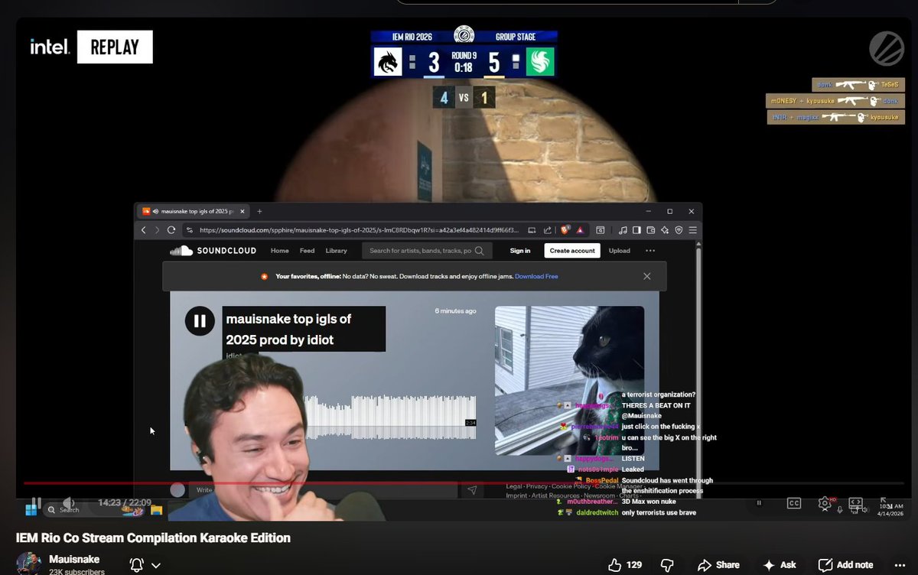Click the cat album artwork thumbnail

[569, 381]
